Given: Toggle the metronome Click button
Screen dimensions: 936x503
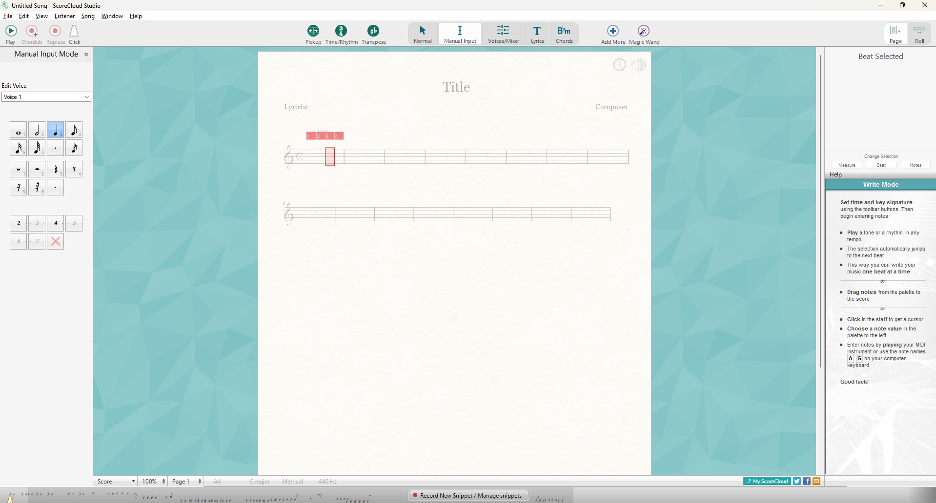Looking at the screenshot, I should 74,35.
